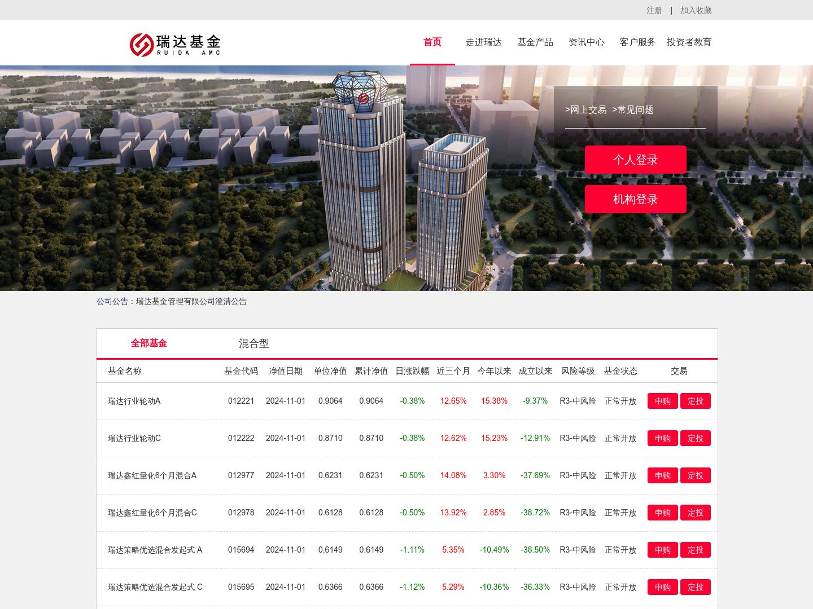813x609 pixels.
Task: Open fund 瑞达策略优选混合发起式 A
Action: pos(155,550)
